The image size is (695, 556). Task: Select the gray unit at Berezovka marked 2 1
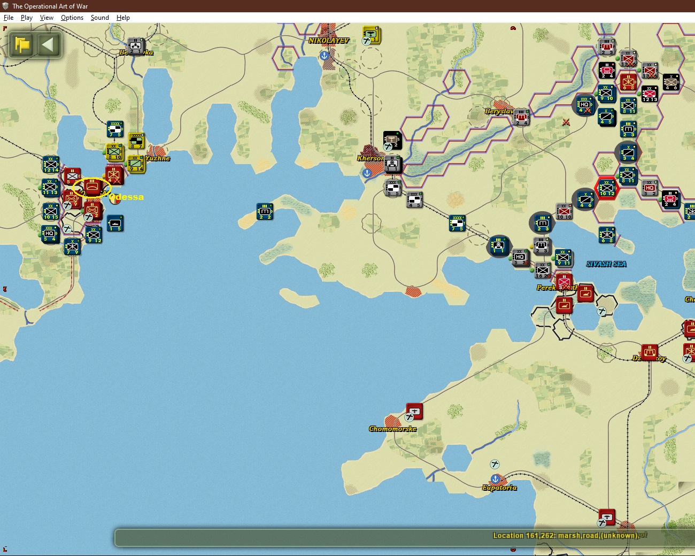[x=136, y=47]
